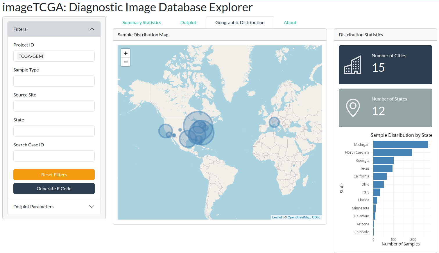Image resolution: width=439 pixels, height=253 pixels.
Task: Expand the Dotplot Parameters section
Action: tap(92, 207)
